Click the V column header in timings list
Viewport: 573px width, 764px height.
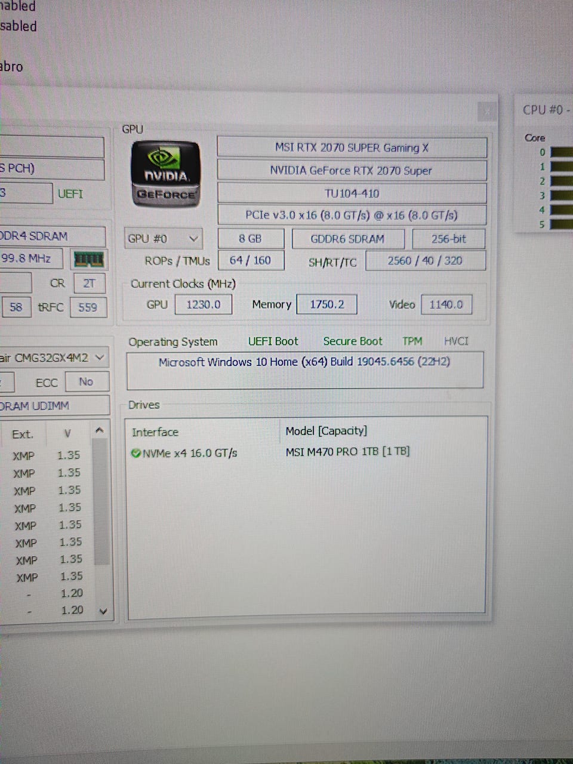(67, 434)
